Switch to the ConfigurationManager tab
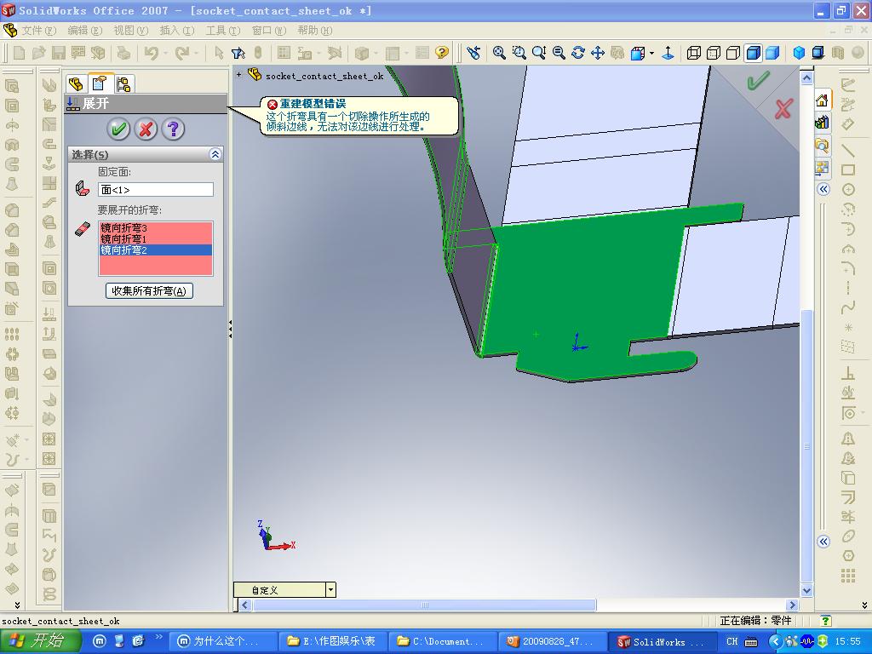872x654 pixels. pyautogui.click(x=124, y=84)
